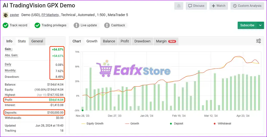Toggle the Growth legend series

coord(132,124)
